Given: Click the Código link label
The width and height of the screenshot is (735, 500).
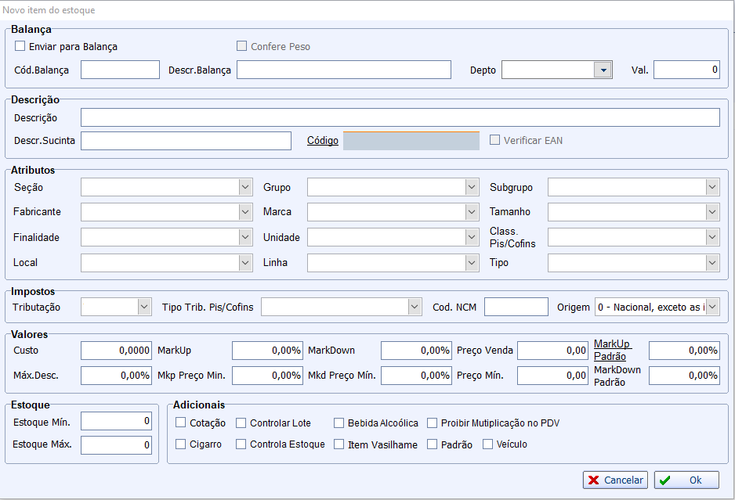Looking at the screenshot, I should point(323,141).
